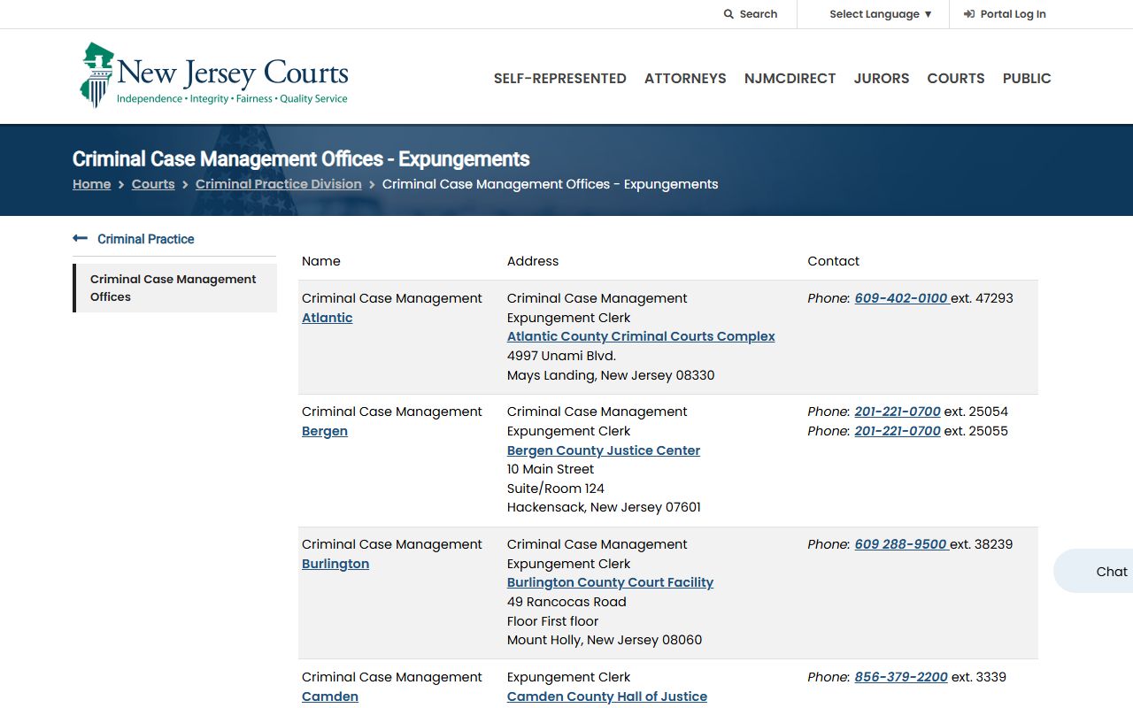Click the Address column header

tap(533, 261)
